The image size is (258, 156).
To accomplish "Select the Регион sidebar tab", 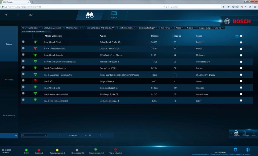I will click(x=9, y=44).
